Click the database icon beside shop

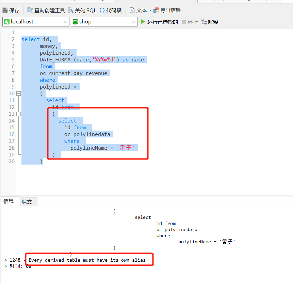[75, 22]
